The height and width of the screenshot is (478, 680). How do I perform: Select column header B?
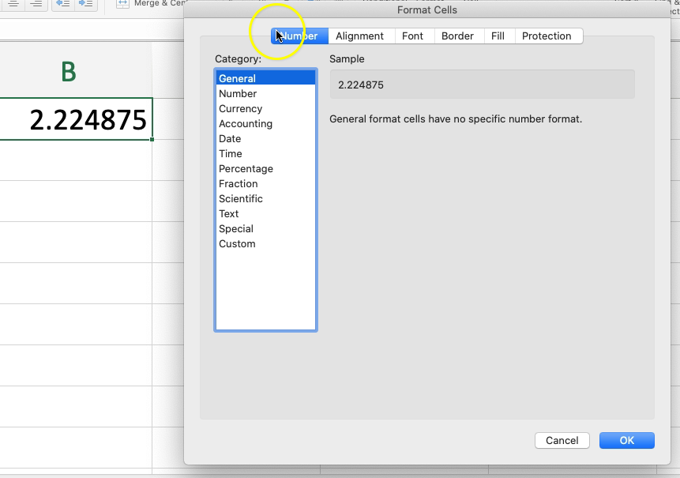[x=69, y=71]
